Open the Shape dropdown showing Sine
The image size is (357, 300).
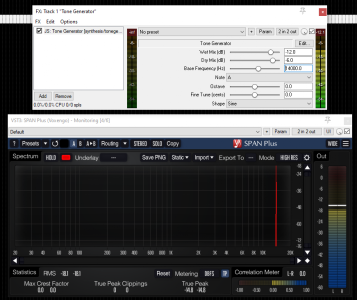click(269, 104)
